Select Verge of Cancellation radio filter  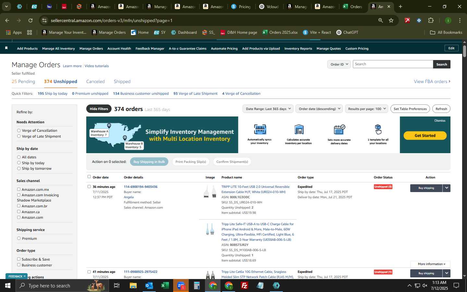click(x=19, y=130)
